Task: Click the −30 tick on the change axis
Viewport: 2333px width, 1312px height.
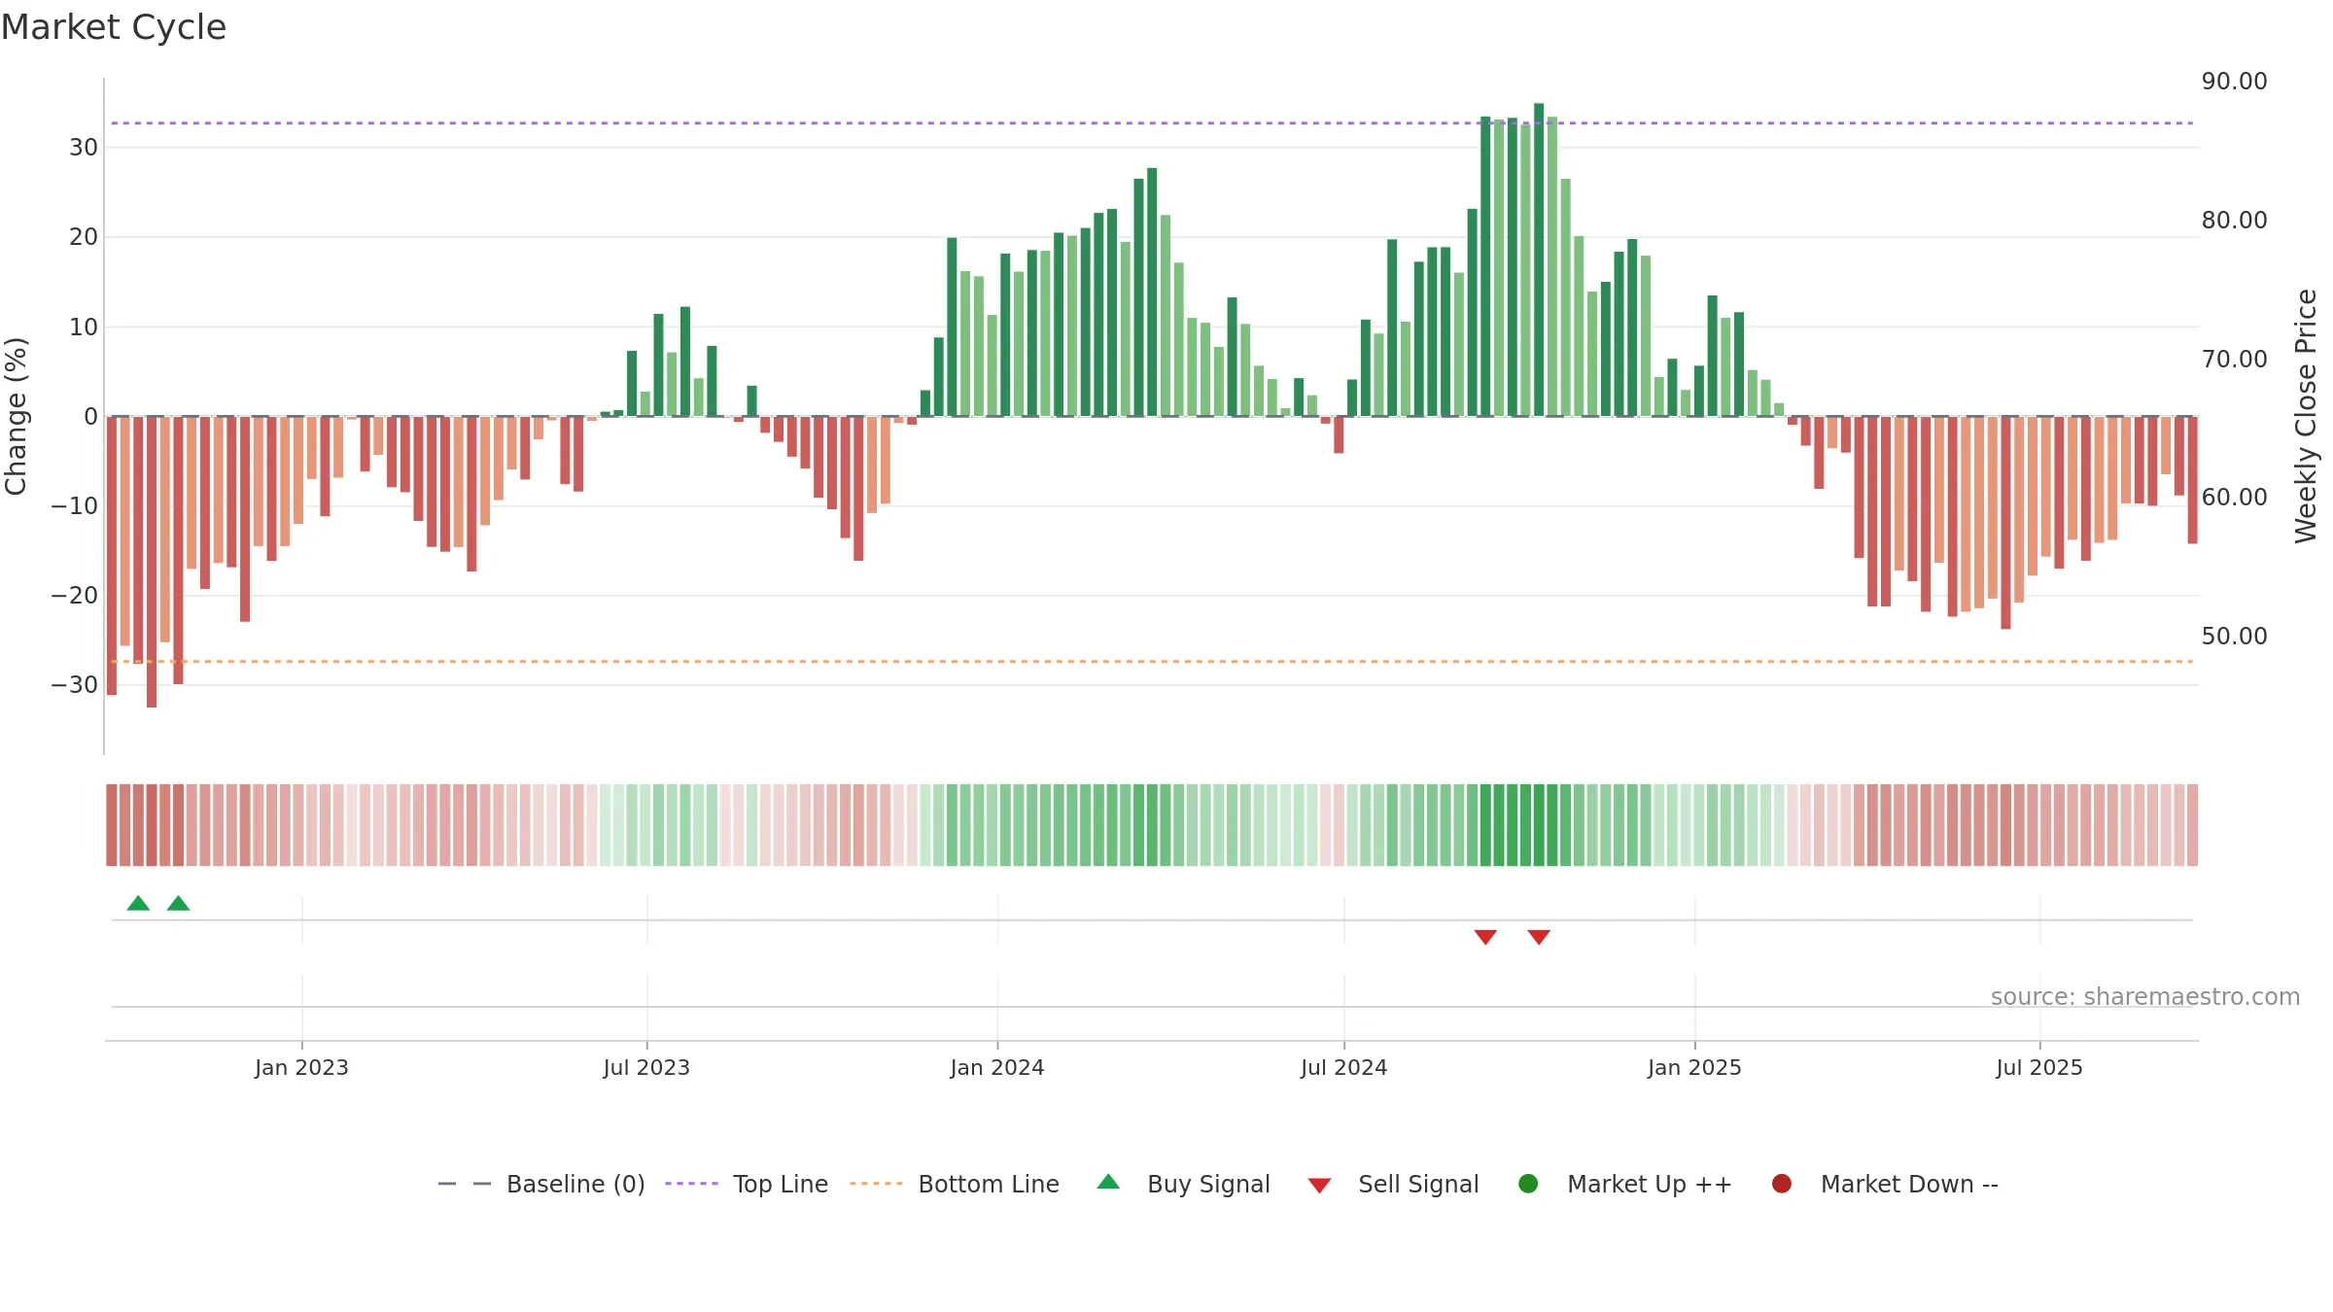Action: click(x=75, y=685)
